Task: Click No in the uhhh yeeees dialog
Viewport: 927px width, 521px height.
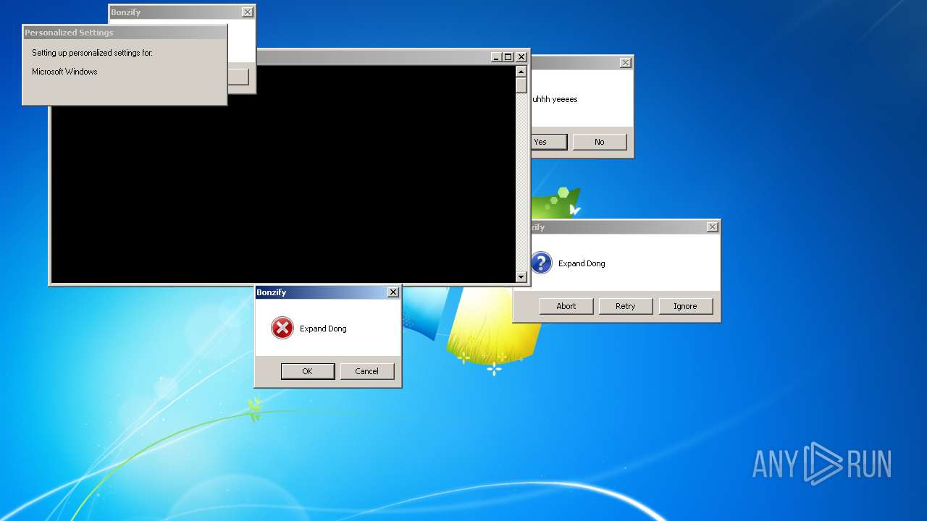Action: [600, 142]
